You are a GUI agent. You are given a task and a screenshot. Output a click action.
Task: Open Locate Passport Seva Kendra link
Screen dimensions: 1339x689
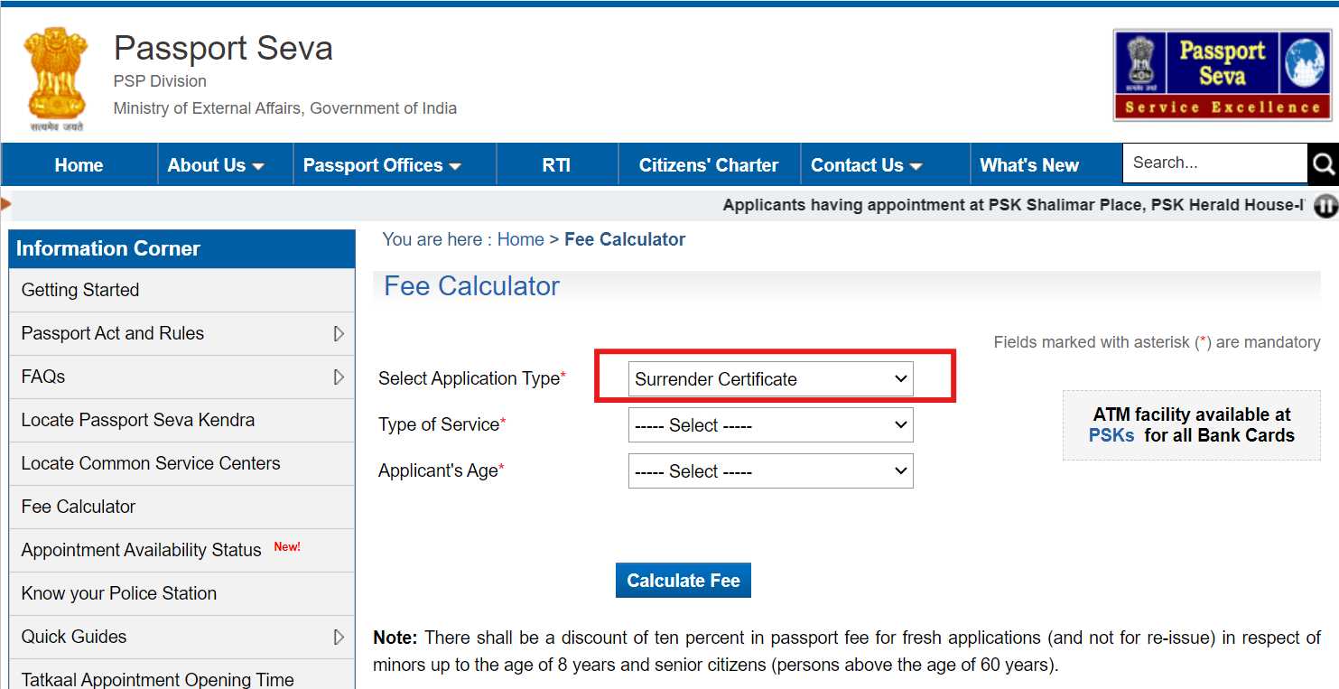click(x=181, y=420)
